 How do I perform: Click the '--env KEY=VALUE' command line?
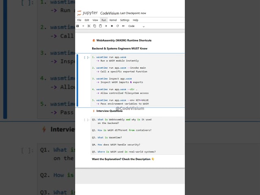click(120, 100)
